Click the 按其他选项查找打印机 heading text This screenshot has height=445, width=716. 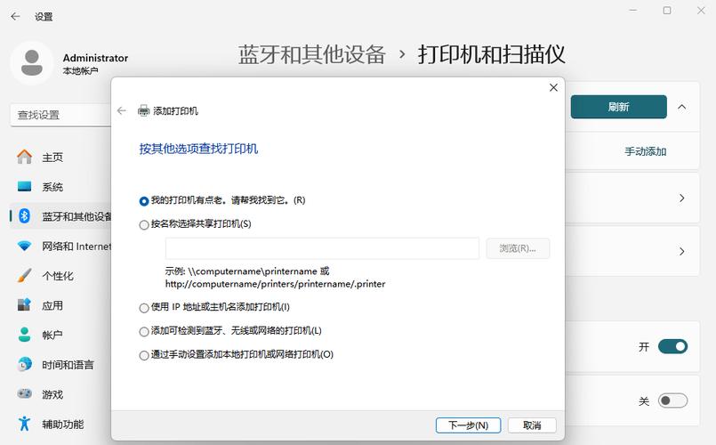click(198, 149)
